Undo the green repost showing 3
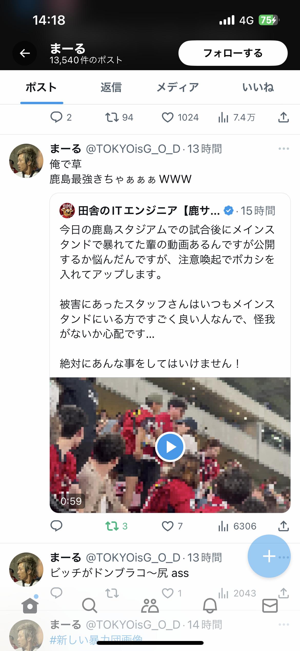Viewport: 300px width, 651px height. click(x=112, y=526)
